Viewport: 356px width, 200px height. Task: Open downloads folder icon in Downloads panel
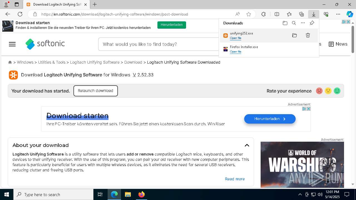tap(285, 23)
